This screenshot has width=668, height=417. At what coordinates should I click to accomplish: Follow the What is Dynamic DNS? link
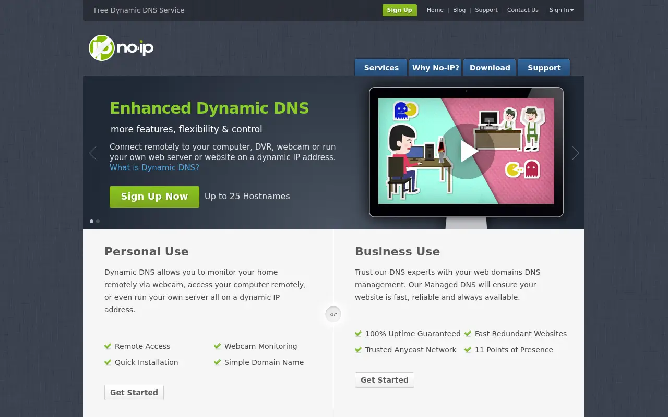[x=154, y=168]
